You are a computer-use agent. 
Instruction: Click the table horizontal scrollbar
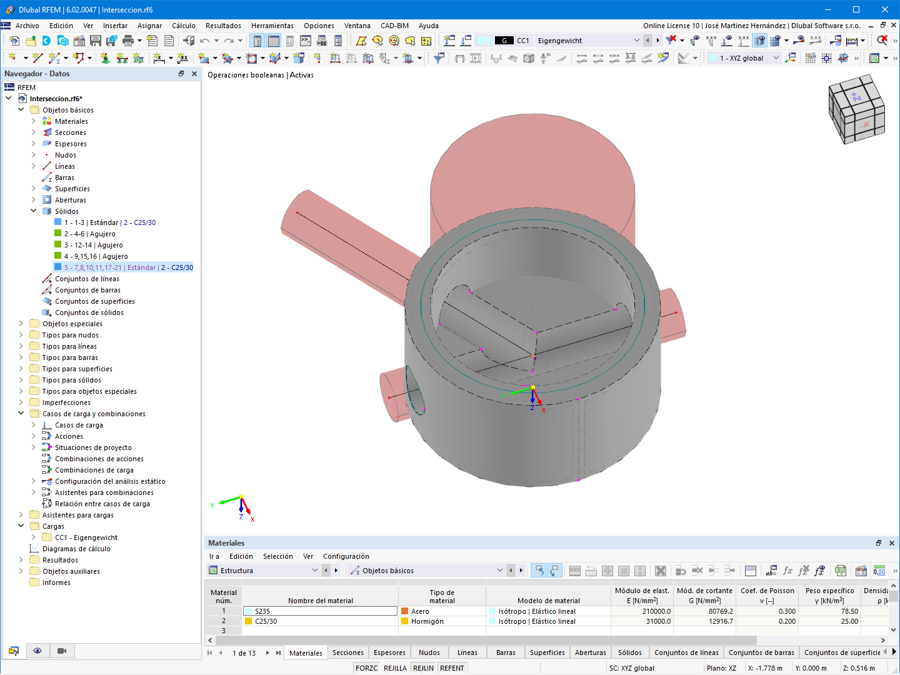pos(485,641)
